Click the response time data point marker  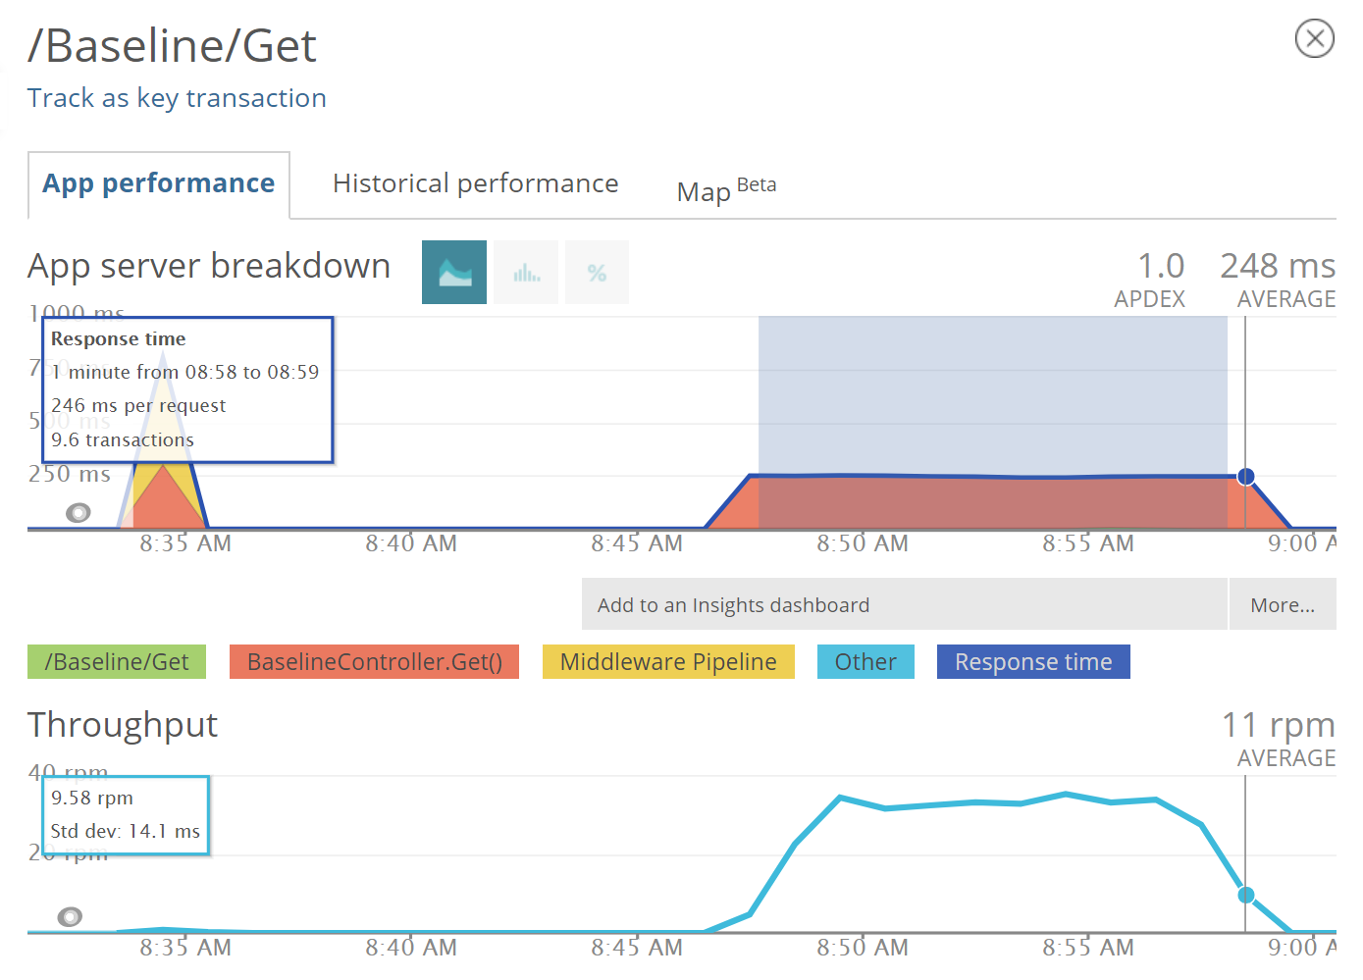pyautogui.click(x=1245, y=477)
